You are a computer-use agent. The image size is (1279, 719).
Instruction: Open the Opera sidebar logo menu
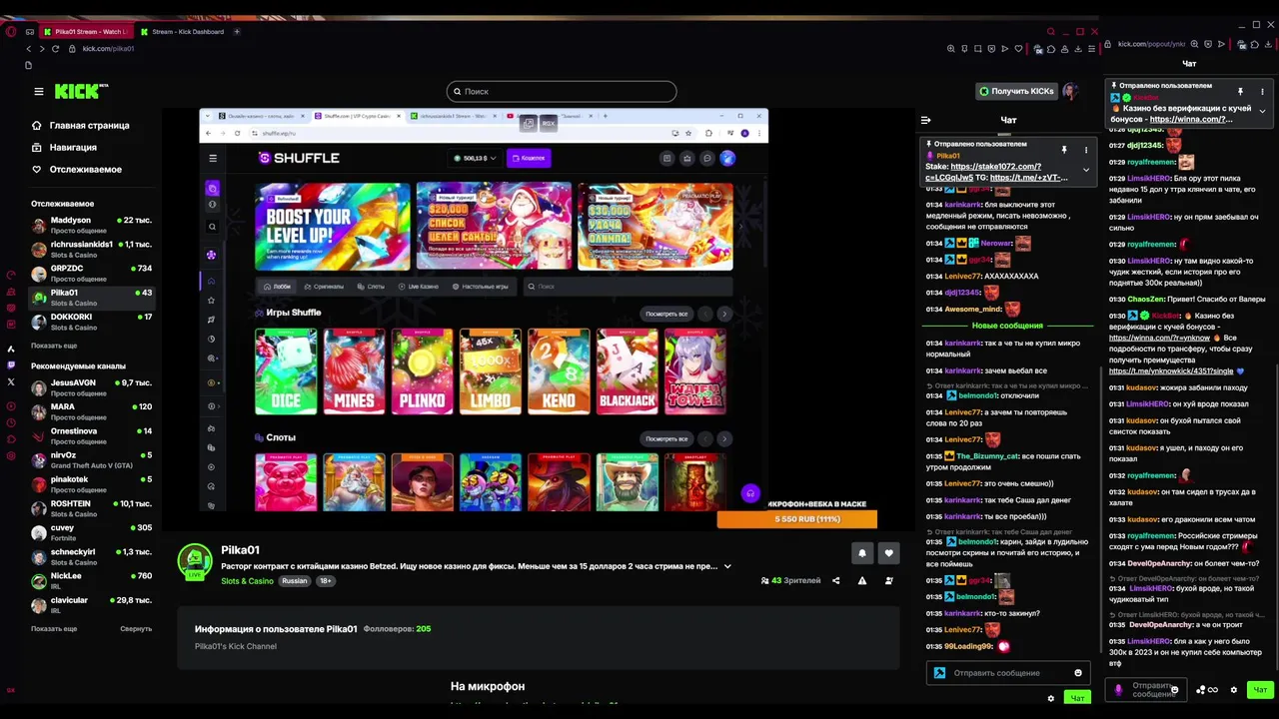click(x=11, y=32)
